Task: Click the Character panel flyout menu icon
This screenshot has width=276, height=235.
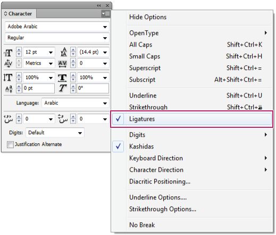Action: tap(106, 14)
